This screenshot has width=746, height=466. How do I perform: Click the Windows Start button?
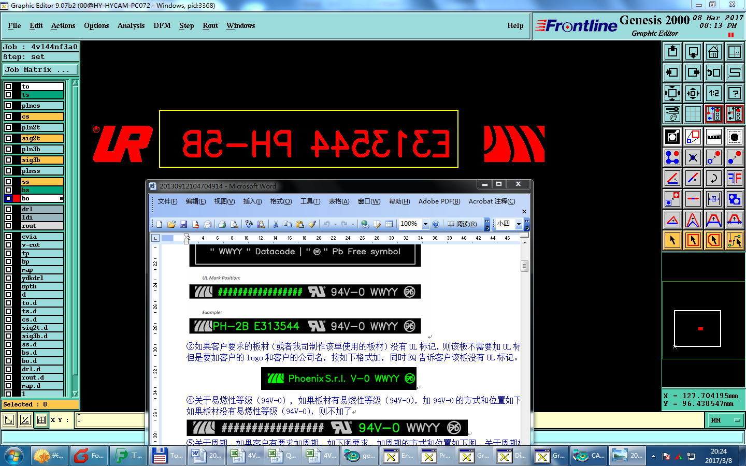point(14,456)
